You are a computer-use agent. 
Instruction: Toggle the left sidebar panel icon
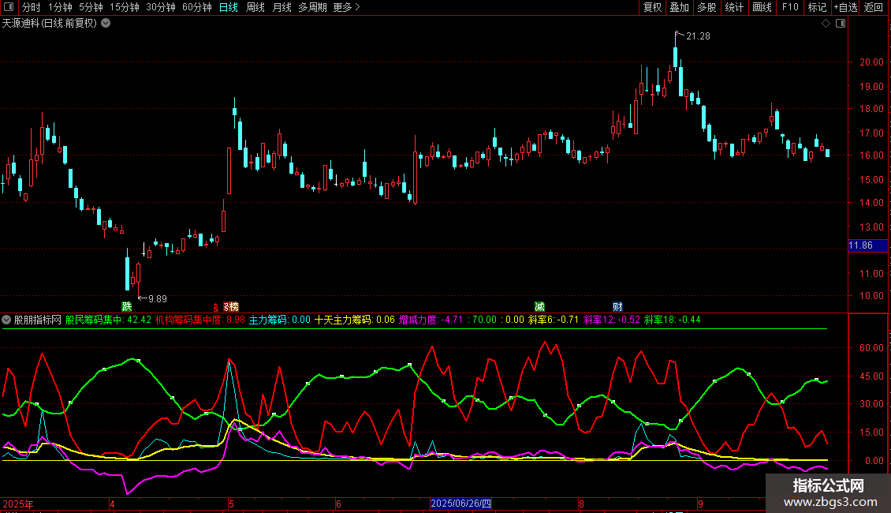(x=10, y=7)
